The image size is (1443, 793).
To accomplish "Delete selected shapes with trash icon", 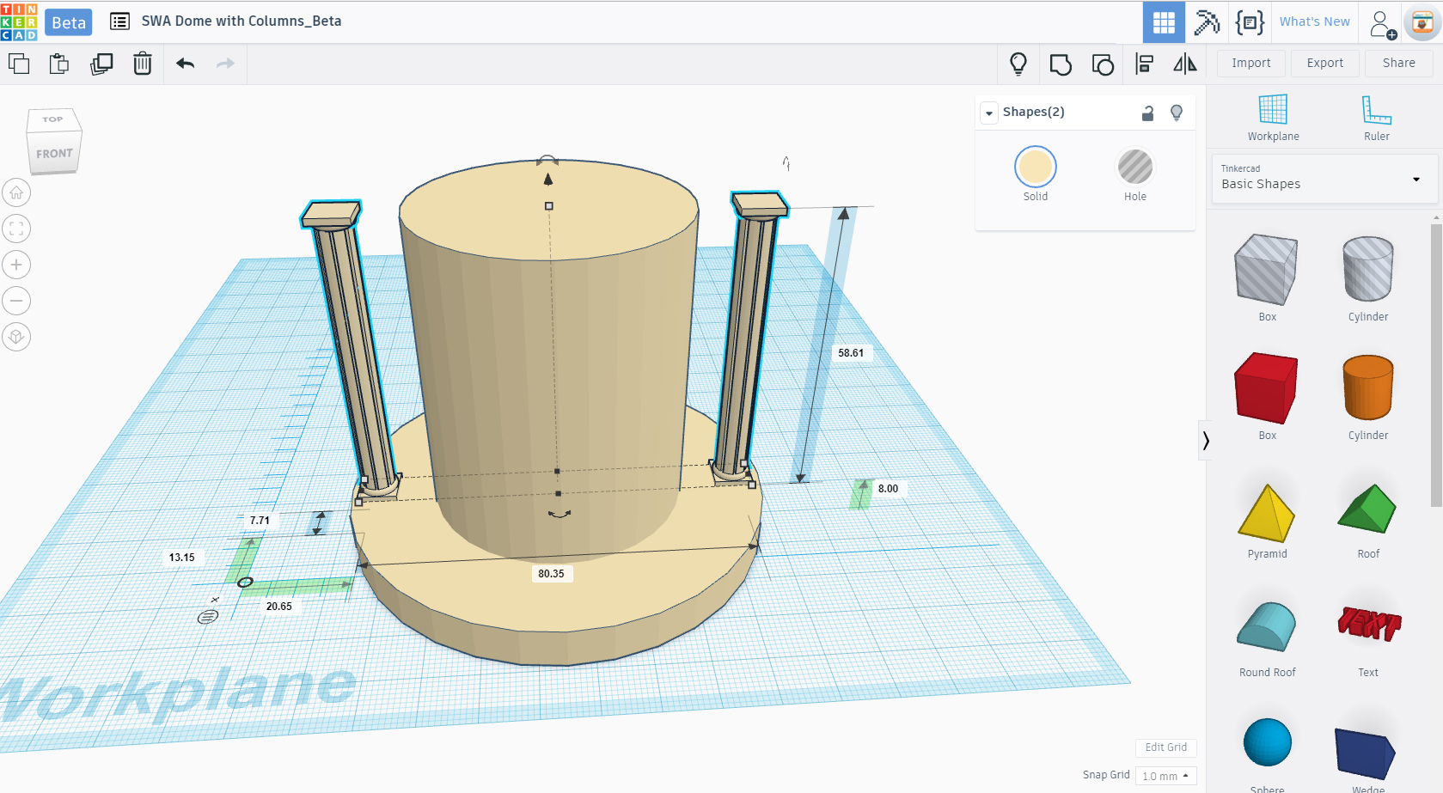I will pyautogui.click(x=143, y=64).
